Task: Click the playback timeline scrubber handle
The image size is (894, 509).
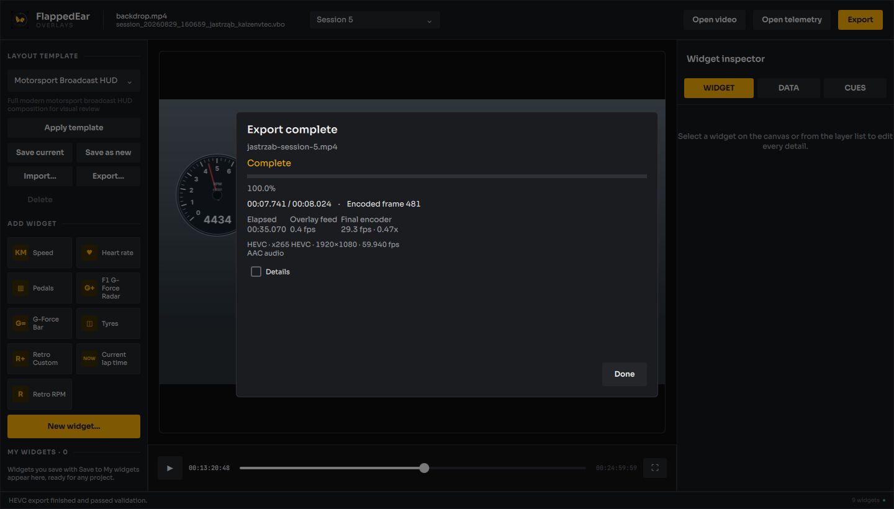Action: click(x=424, y=468)
